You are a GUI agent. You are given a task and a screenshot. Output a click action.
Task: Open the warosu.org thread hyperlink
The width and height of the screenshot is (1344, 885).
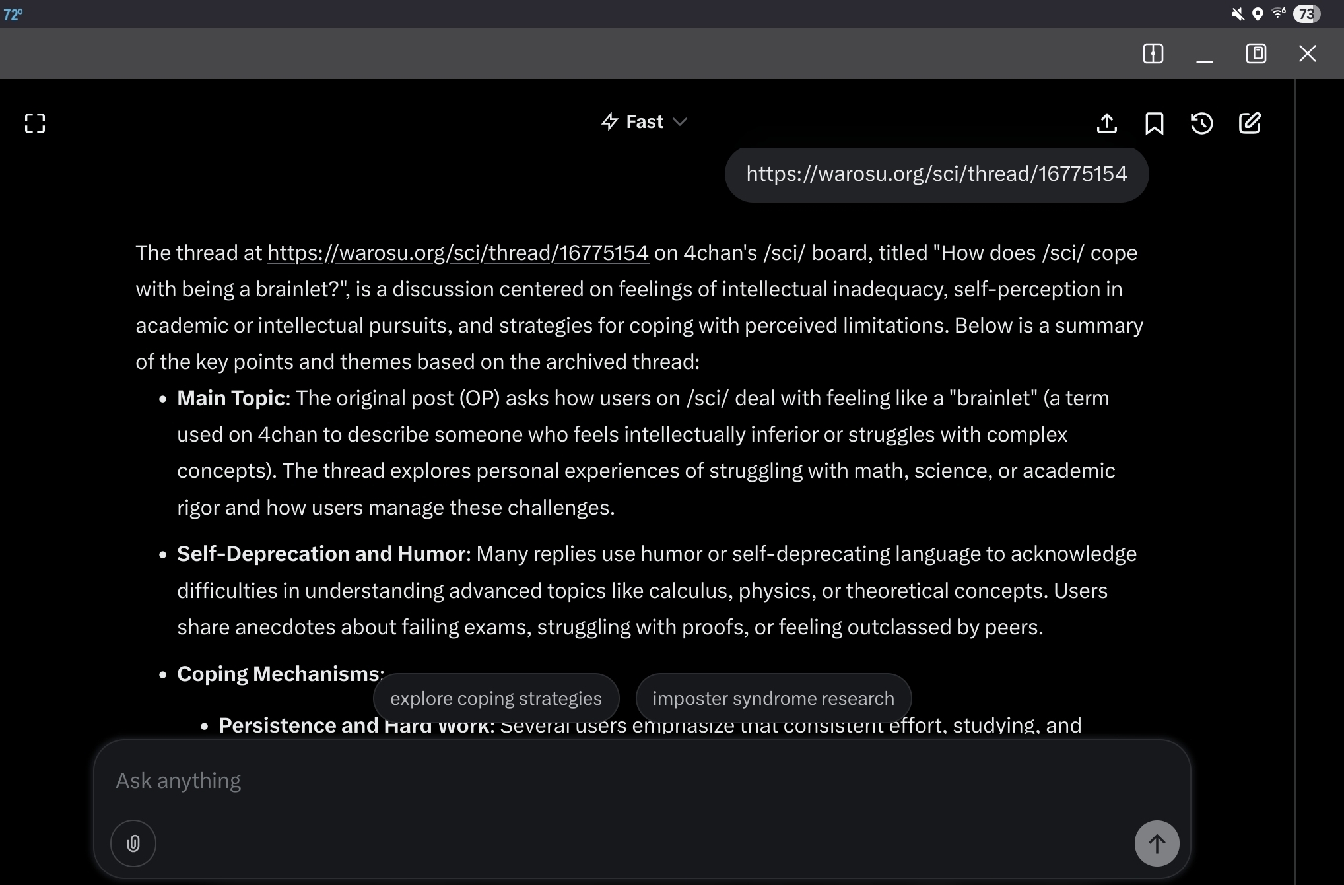tap(457, 253)
